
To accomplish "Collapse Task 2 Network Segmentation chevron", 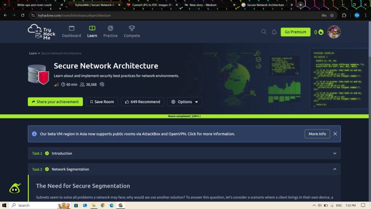I will pyautogui.click(x=334, y=169).
